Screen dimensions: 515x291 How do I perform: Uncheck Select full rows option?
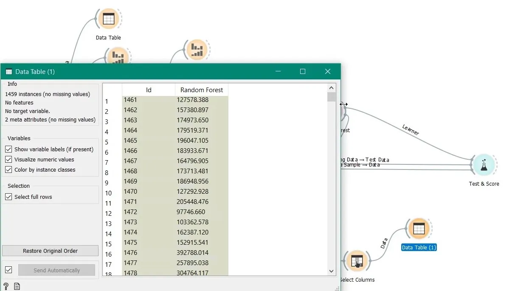(x=8, y=197)
